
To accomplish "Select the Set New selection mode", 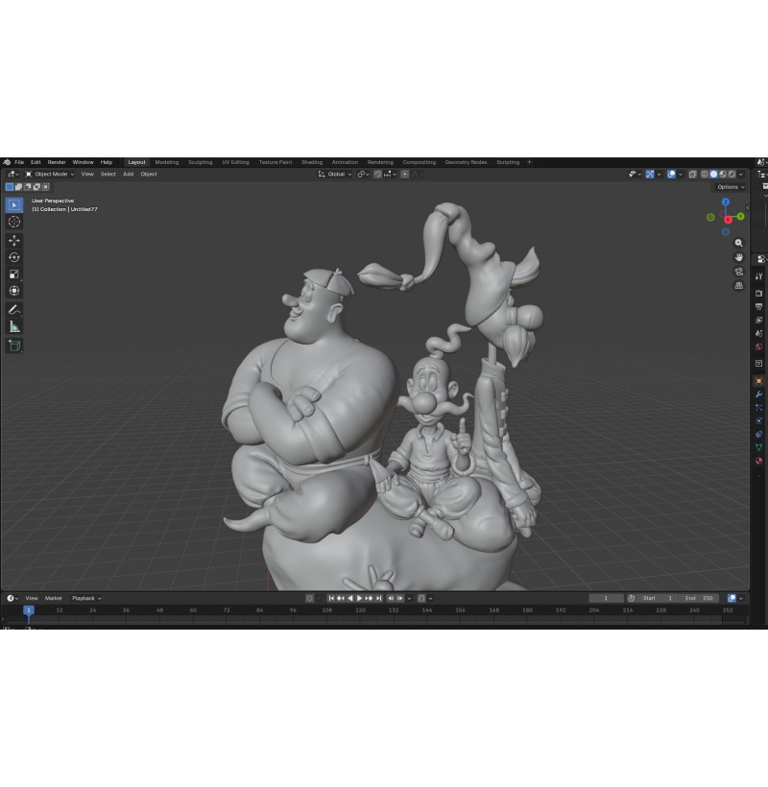I will [x=9, y=187].
